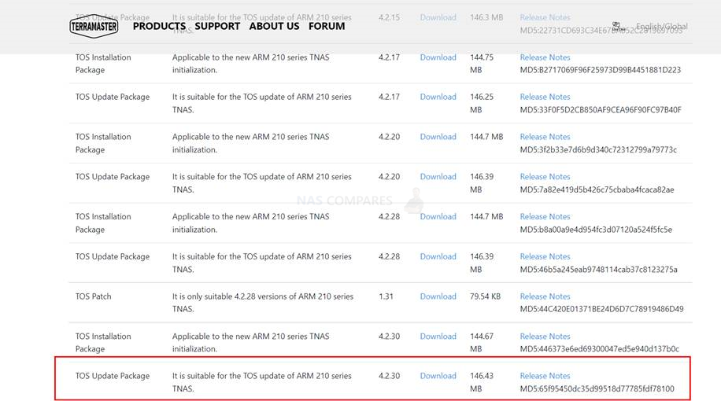Select MD5 hash starting with 7a82e419
This screenshot has width=721, height=401.
[597, 189]
